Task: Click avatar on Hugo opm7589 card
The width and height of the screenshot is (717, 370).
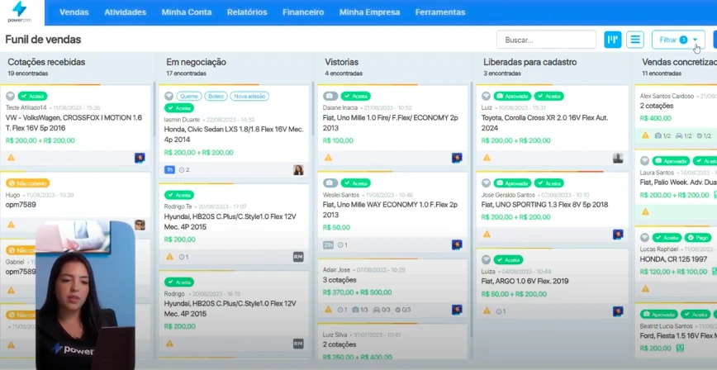Action: (140, 225)
